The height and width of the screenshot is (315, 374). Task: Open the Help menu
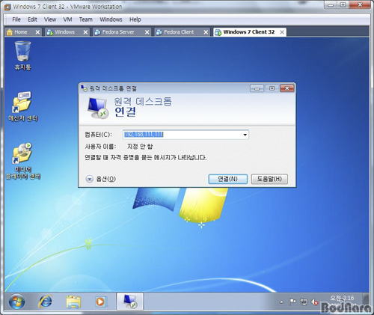point(135,19)
